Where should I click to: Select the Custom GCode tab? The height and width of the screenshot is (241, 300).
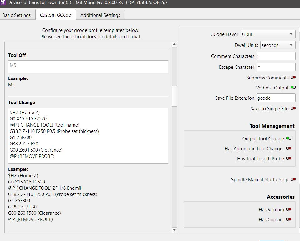pyautogui.click(x=55, y=15)
